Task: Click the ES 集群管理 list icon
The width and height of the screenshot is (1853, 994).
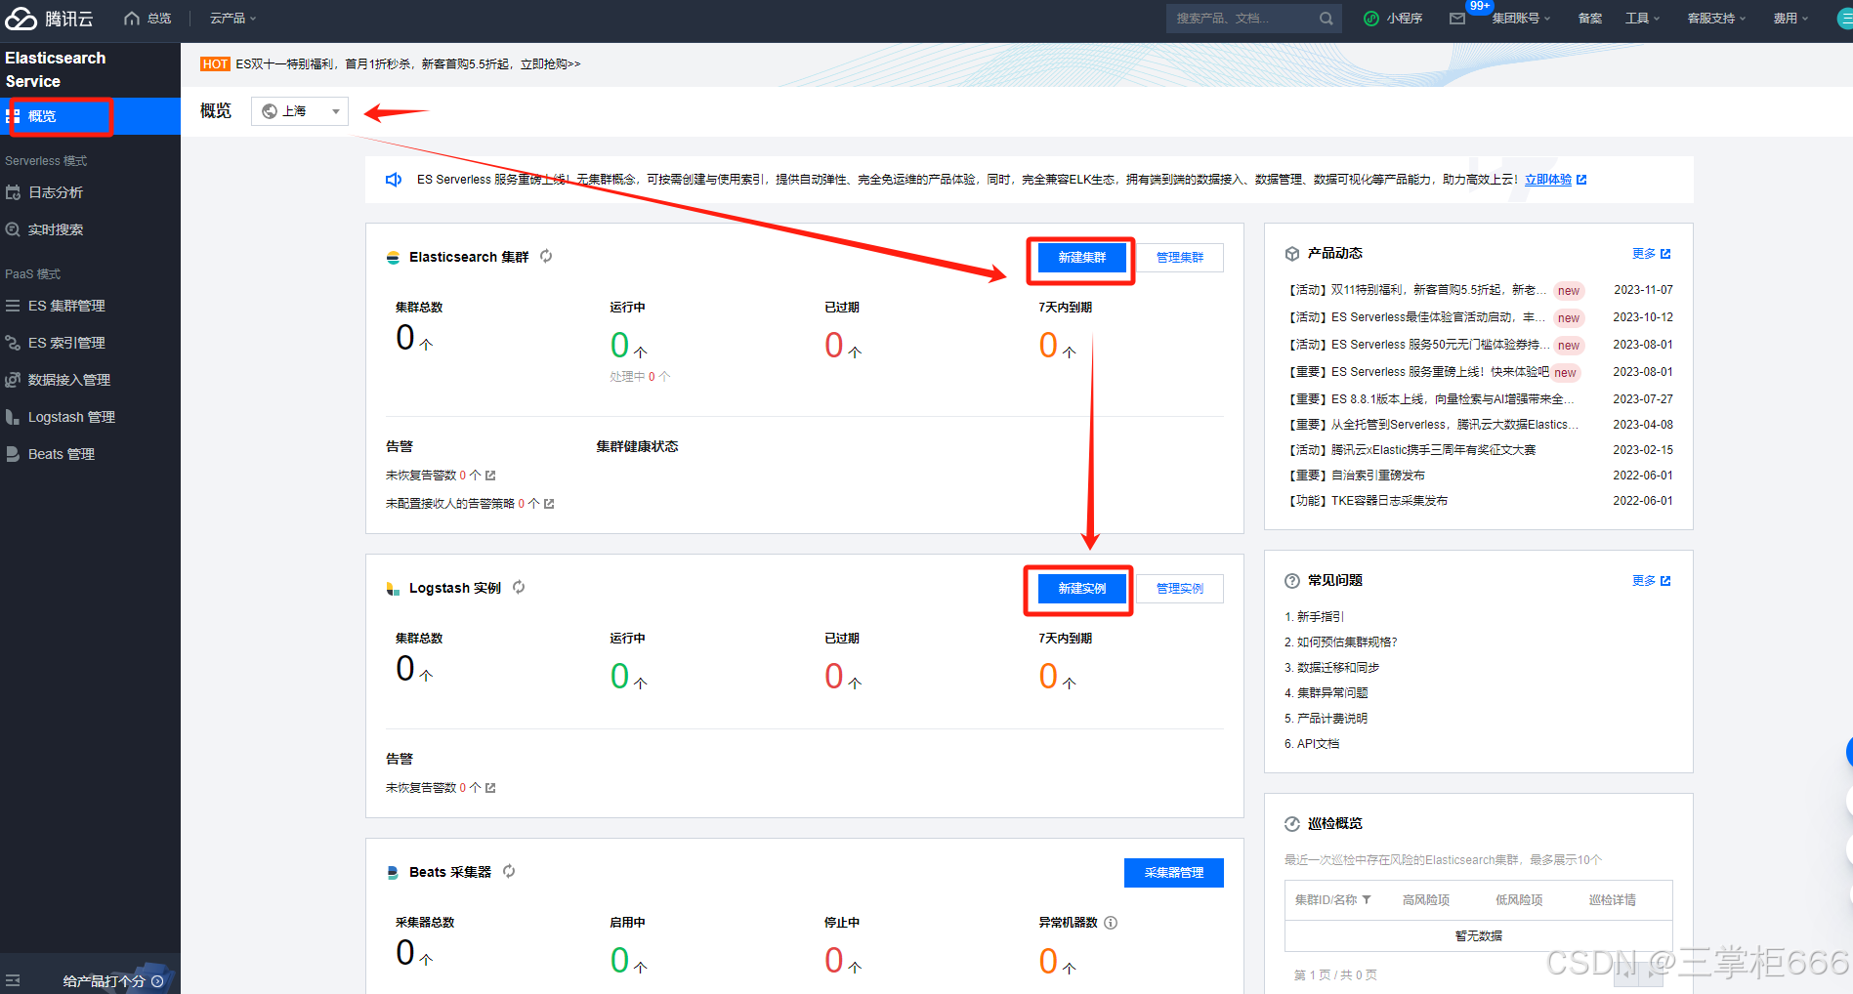Action: (x=13, y=306)
